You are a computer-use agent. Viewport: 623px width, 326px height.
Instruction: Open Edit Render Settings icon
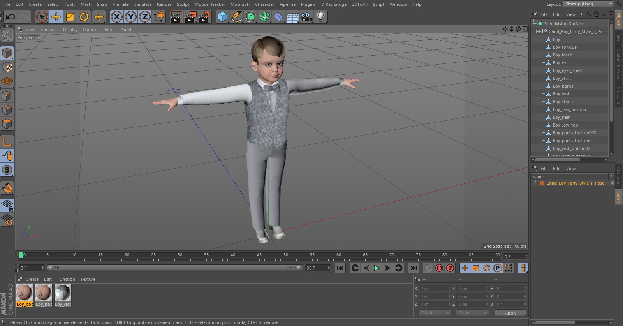click(205, 17)
